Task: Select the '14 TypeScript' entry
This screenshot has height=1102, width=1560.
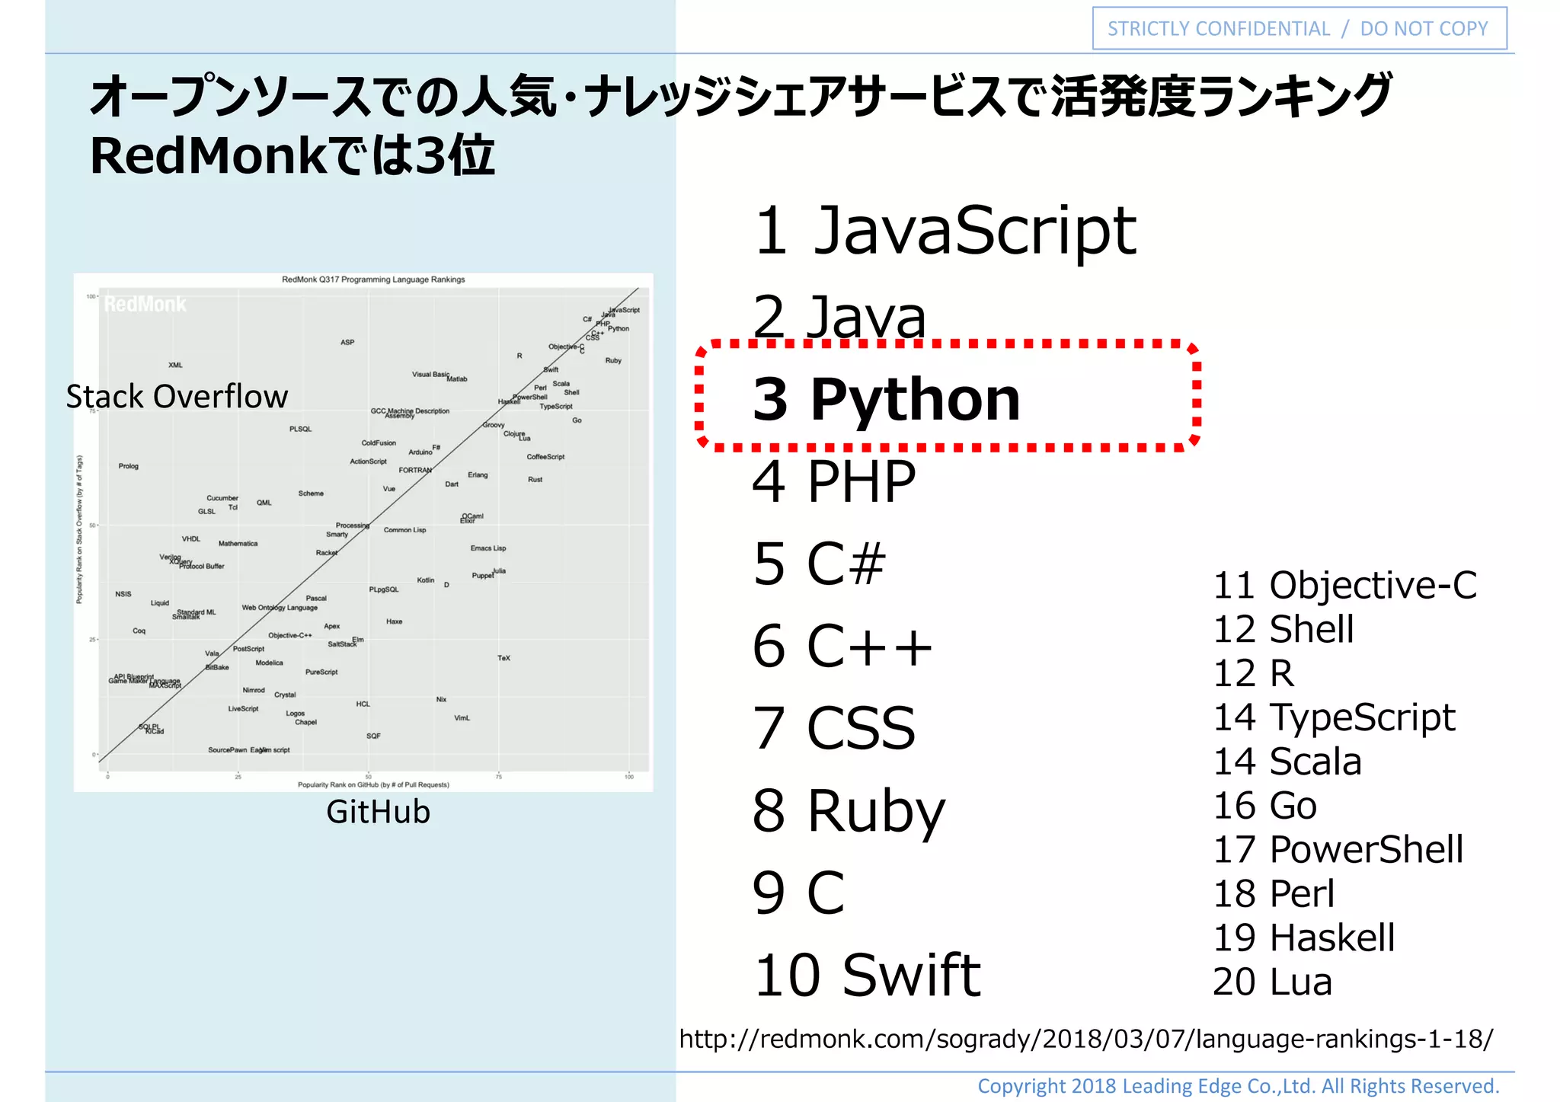Action: point(1334,717)
